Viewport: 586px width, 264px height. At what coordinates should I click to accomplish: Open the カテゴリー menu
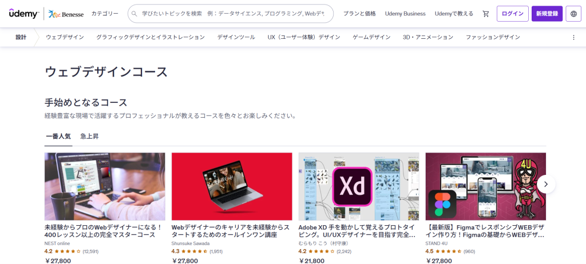(x=105, y=14)
